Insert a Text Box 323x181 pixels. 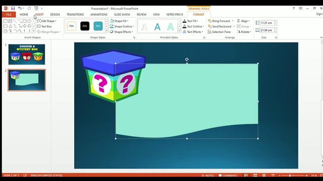click(44, 26)
